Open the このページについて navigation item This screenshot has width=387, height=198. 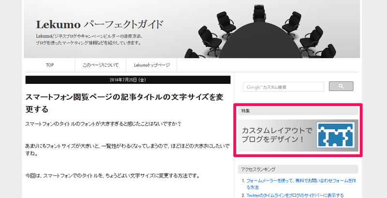tap(101, 65)
